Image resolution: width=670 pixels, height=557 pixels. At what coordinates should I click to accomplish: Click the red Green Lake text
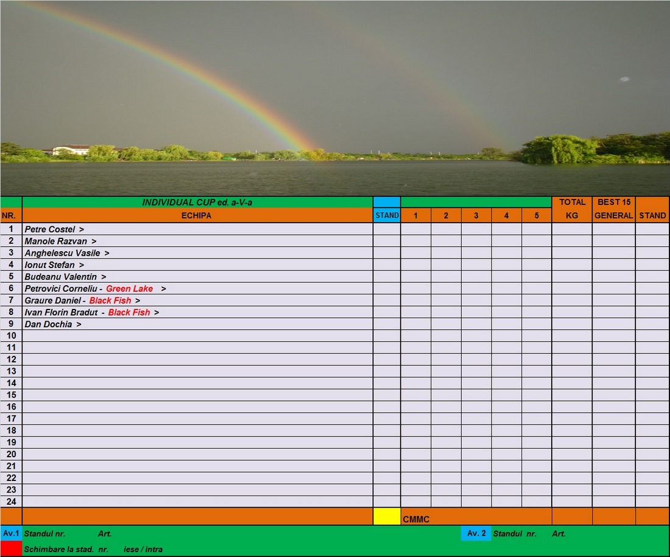129,289
